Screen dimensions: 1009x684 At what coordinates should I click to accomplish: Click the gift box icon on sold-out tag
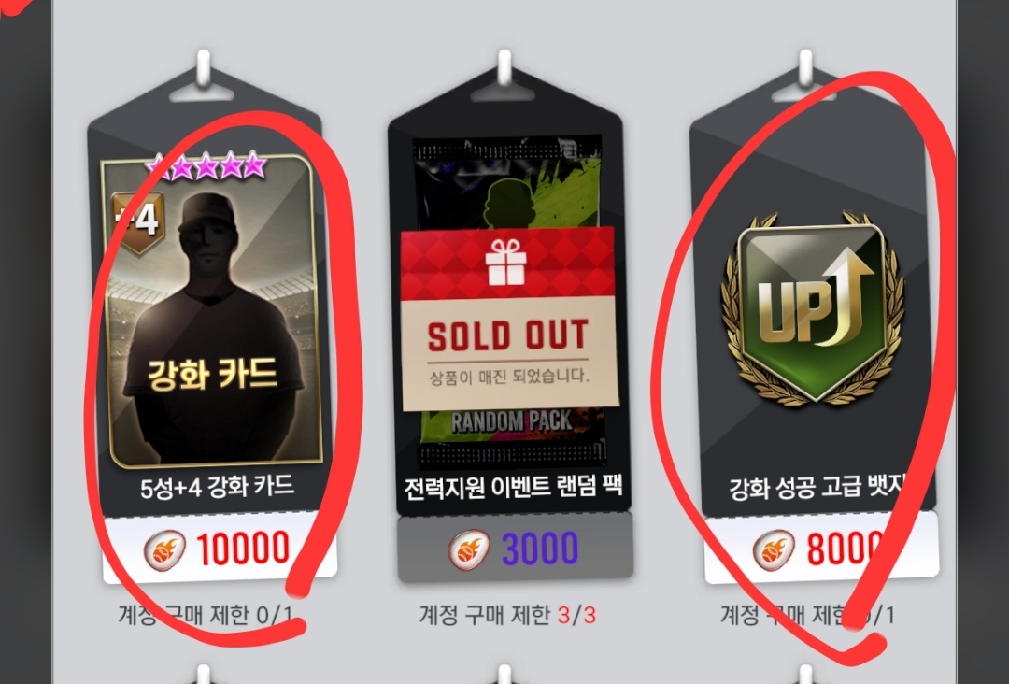[x=505, y=262]
